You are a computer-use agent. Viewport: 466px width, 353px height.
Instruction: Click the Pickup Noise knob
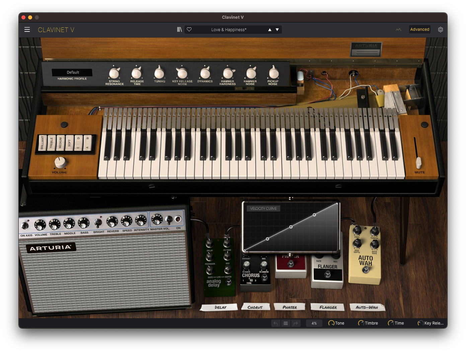tap(273, 73)
